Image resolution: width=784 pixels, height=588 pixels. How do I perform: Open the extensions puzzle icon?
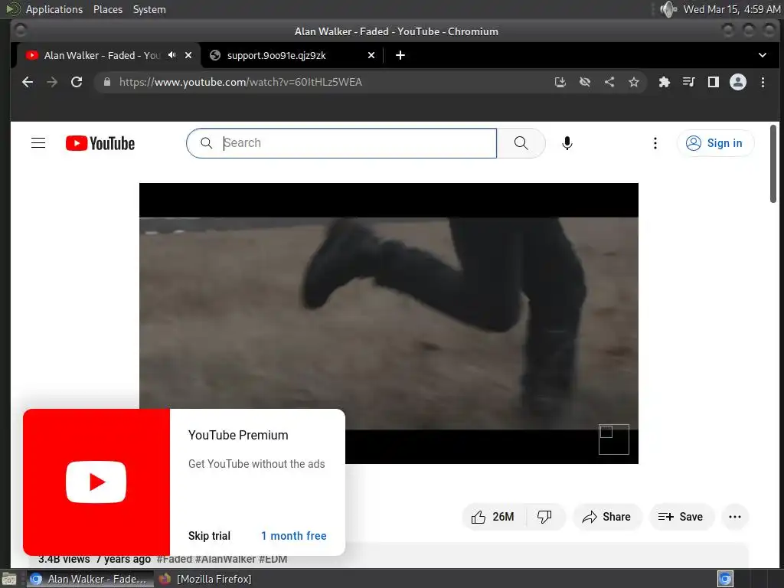click(664, 82)
